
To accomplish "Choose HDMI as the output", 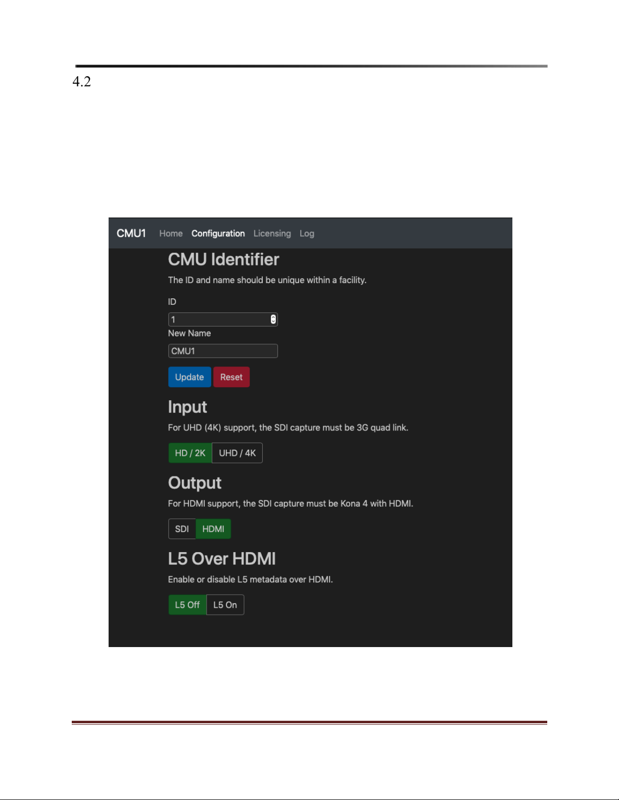I will [213, 529].
